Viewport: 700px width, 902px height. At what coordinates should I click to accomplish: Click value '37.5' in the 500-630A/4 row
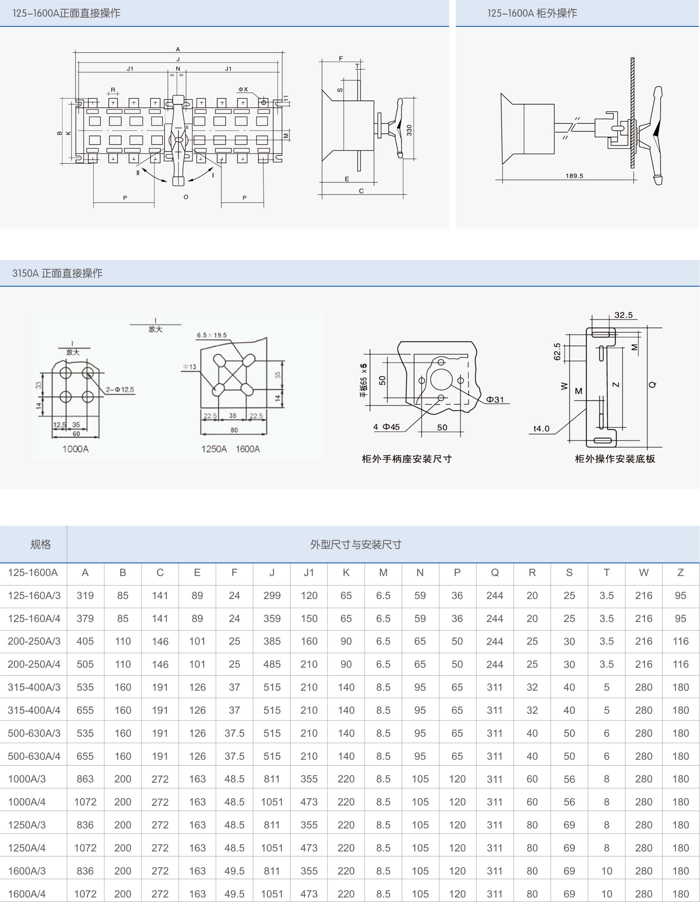[234, 756]
